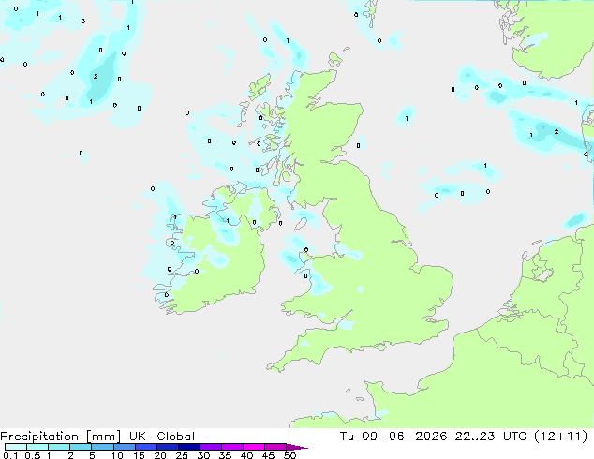
Task: Select the 30–35 mm purple legend swatch
Action: [x=211, y=447]
